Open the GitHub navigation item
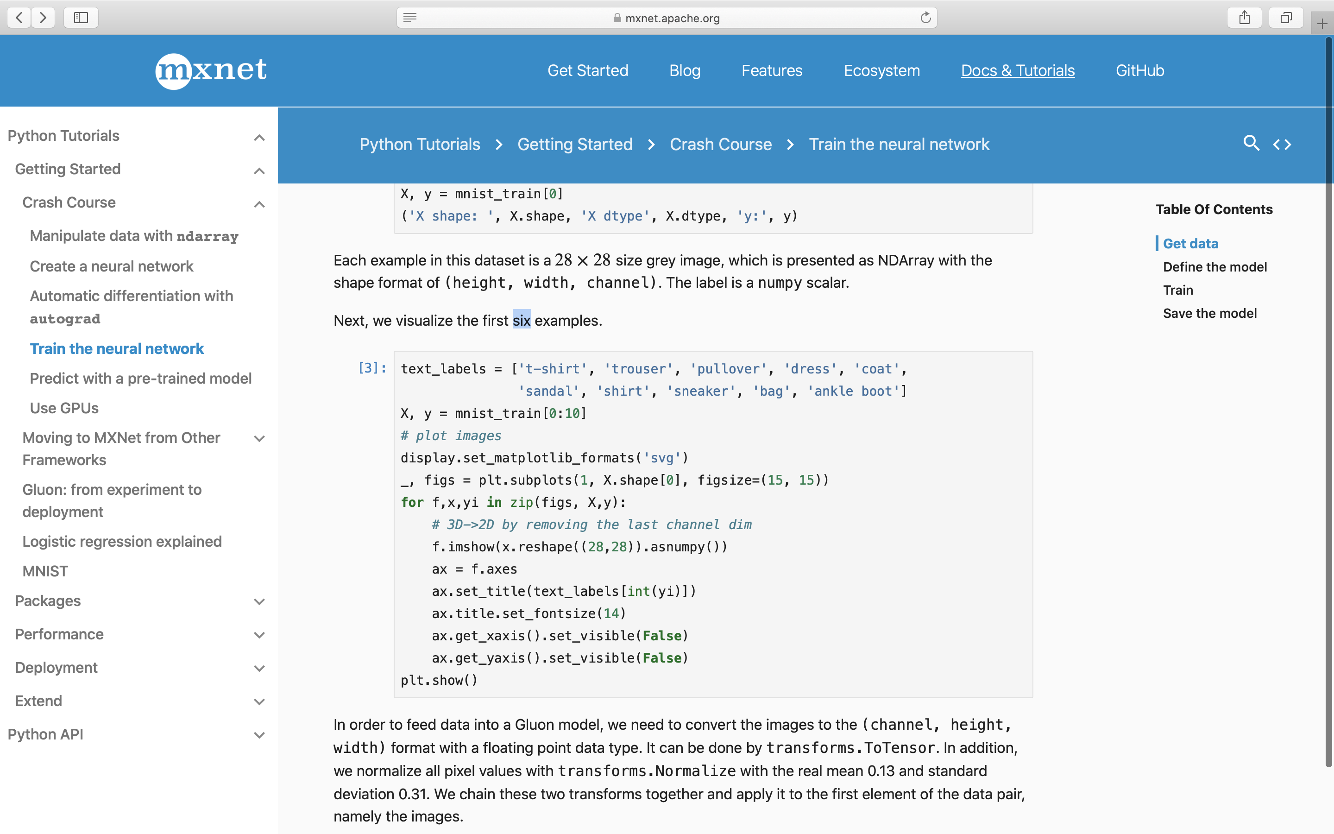 click(1139, 70)
